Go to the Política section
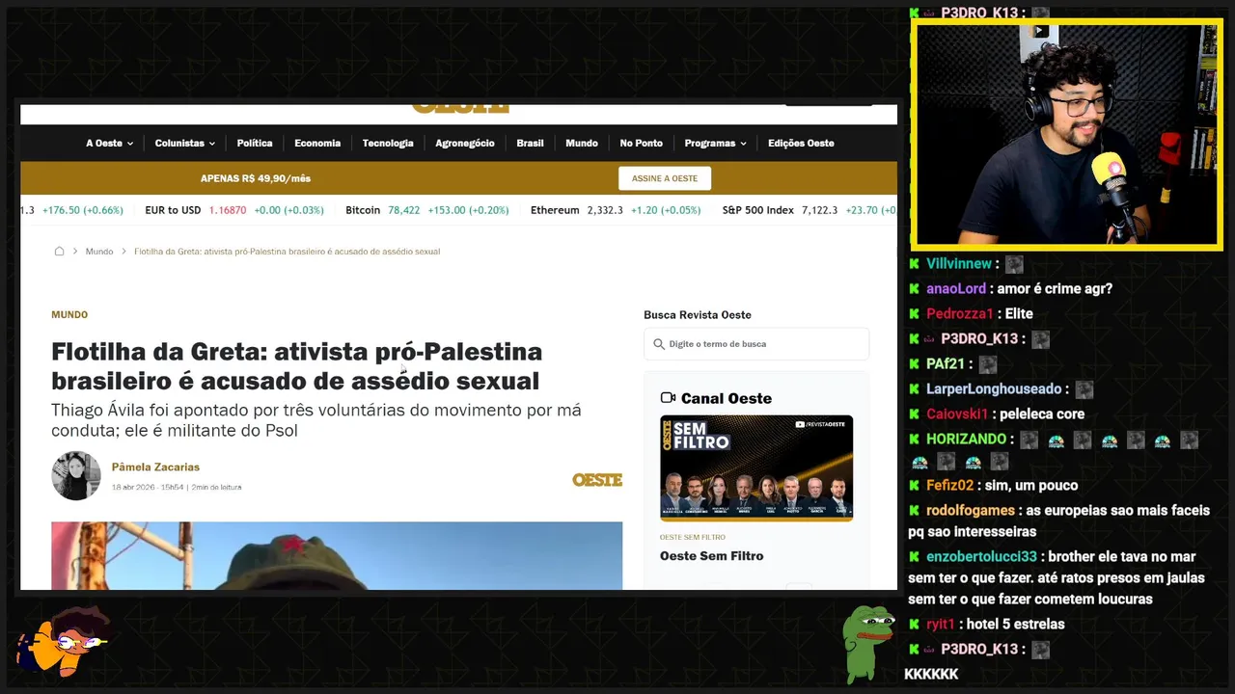Image resolution: width=1235 pixels, height=694 pixels. tap(255, 143)
